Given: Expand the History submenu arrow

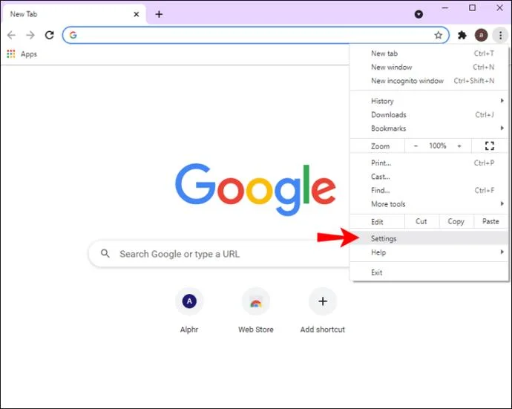Looking at the screenshot, I should [x=502, y=101].
